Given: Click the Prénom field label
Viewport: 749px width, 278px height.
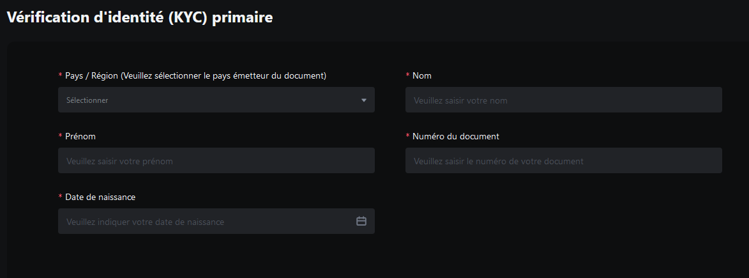Looking at the screenshot, I should click(80, 136).
